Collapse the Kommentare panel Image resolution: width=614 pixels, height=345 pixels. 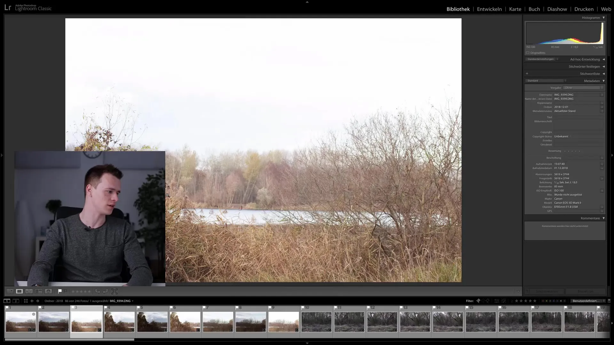click(604, 218)
